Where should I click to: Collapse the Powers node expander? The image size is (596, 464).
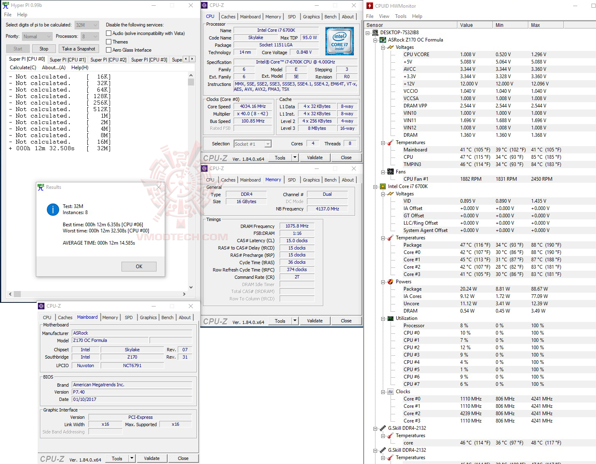[x=383, y=282]
